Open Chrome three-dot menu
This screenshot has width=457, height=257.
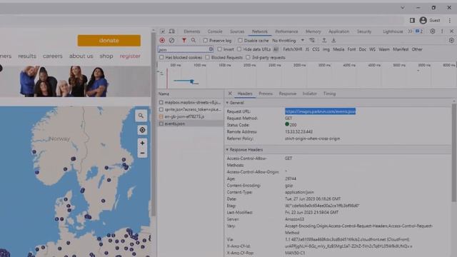tap(450, 20)
